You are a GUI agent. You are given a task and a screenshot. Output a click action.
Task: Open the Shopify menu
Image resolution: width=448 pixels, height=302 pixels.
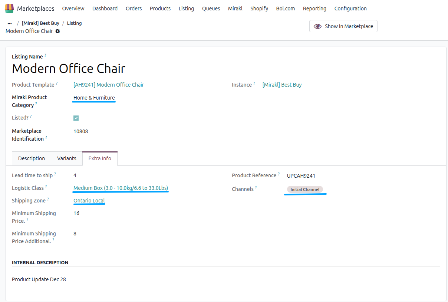259,8
